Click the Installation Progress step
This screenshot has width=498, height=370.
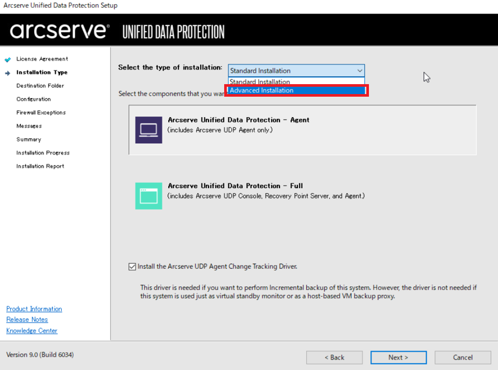click(43, 153)
